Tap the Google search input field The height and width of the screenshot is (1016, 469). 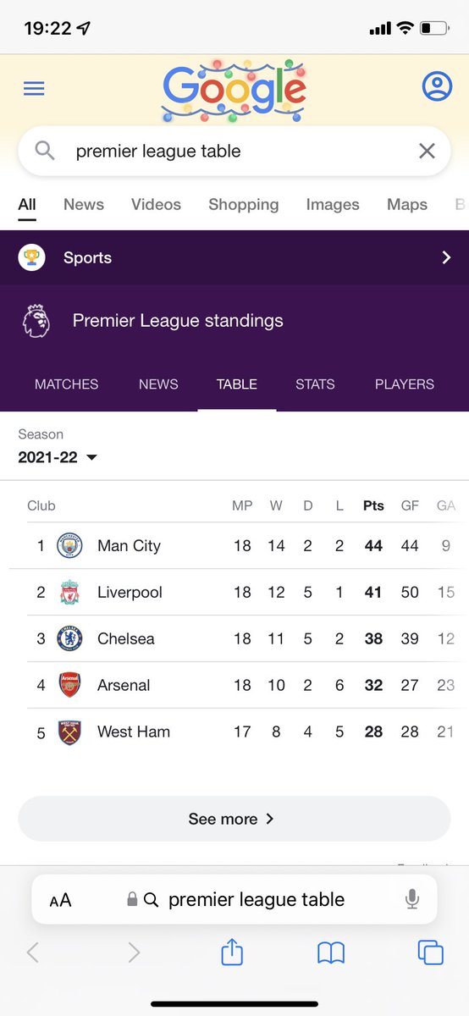tap(234, 151)
